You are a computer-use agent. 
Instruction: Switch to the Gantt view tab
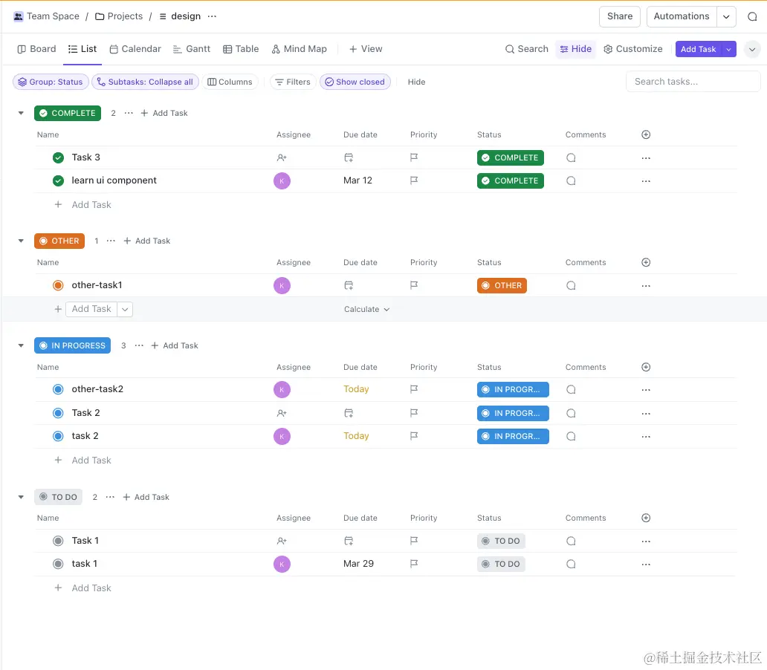click(192, 49)
